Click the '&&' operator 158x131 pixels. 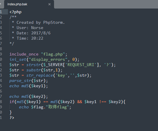click(x=80, y=102)
